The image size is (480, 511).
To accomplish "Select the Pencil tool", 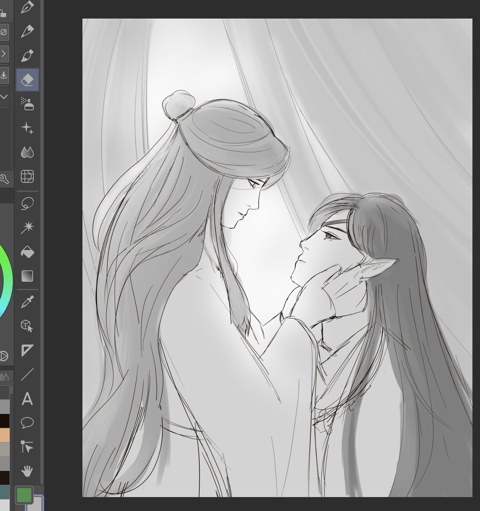I will pos(27,31).
